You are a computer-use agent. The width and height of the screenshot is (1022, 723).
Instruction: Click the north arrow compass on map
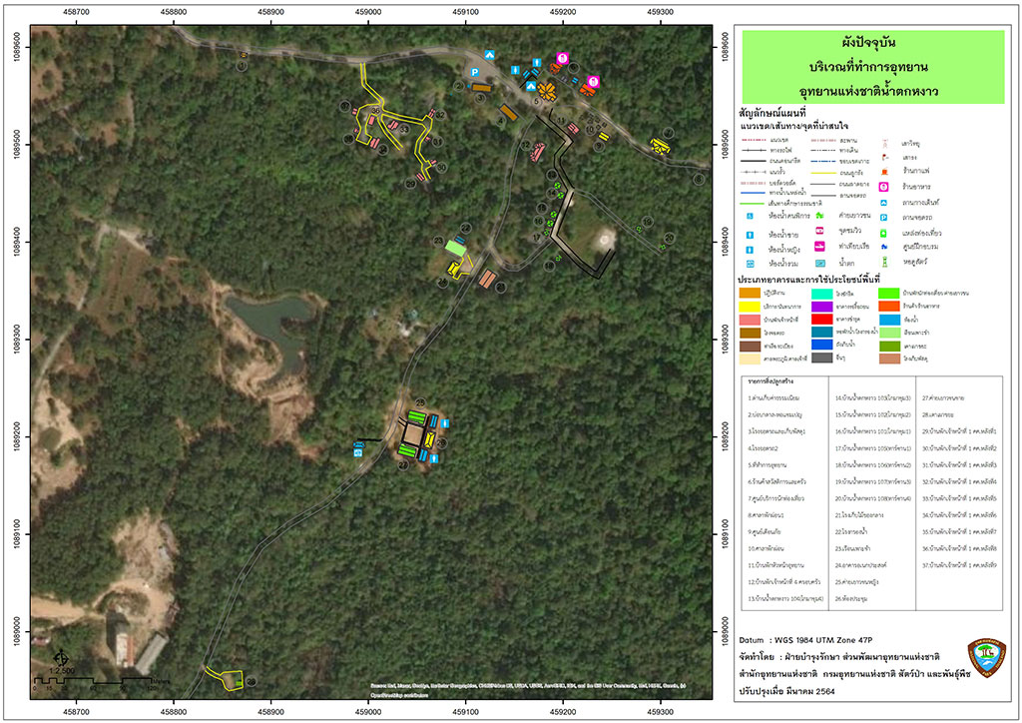coord(61,657)
